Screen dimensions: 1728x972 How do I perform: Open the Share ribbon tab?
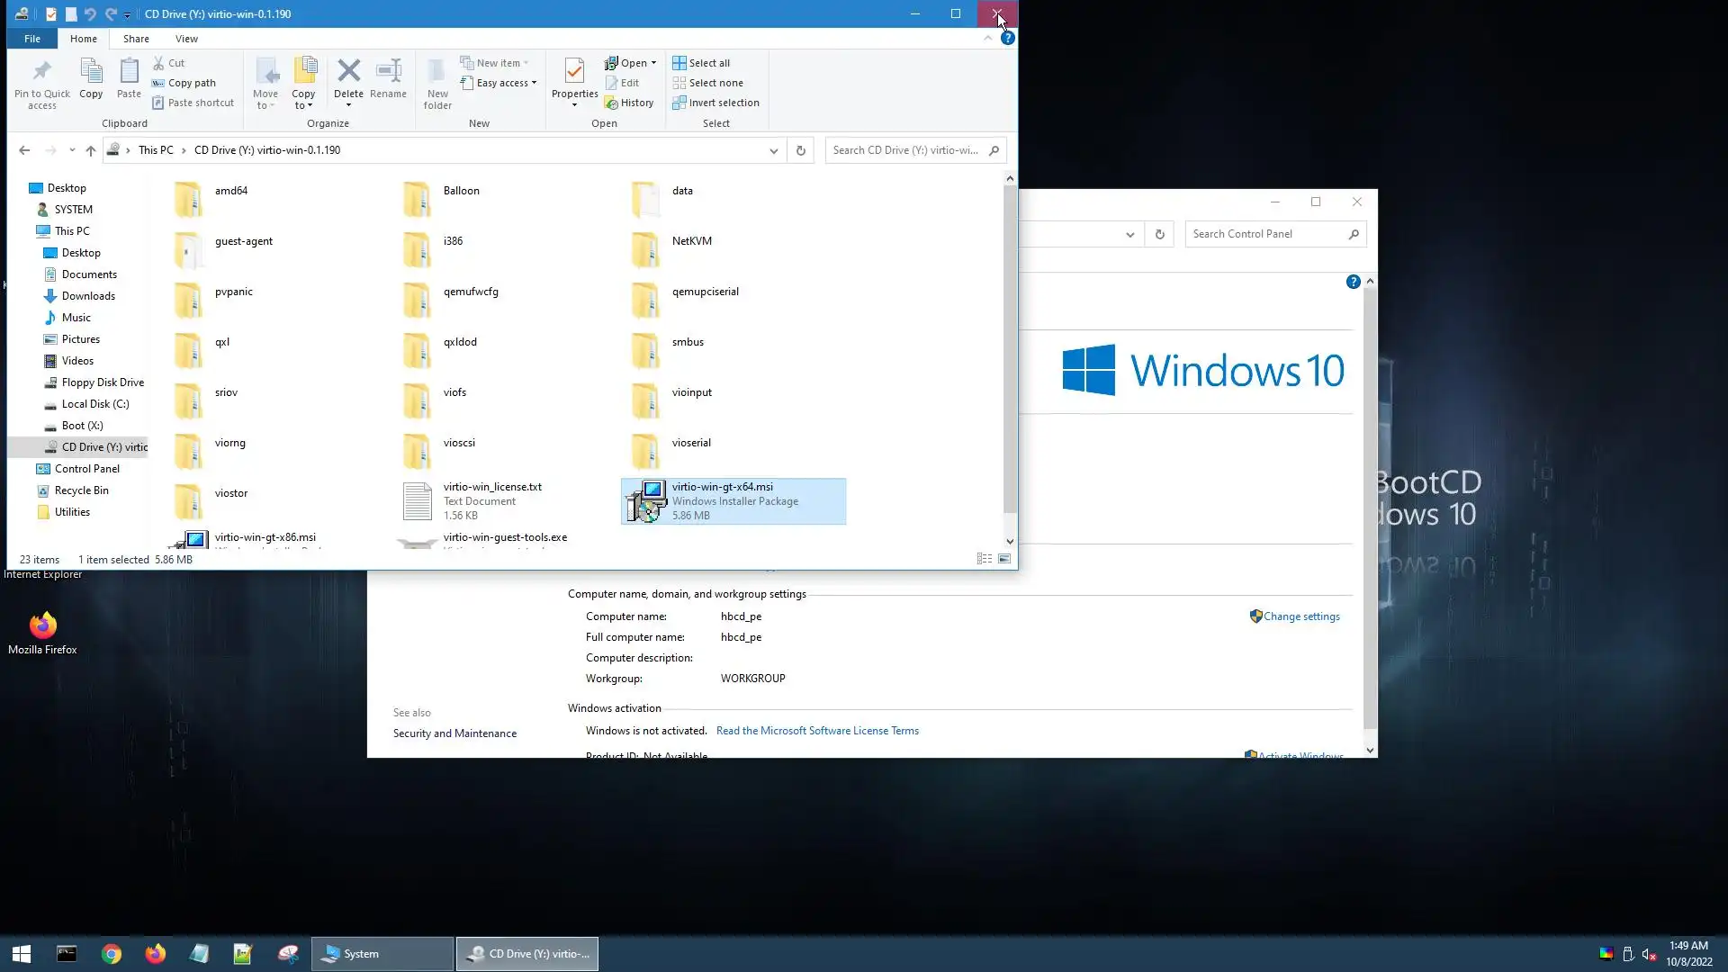[136, 39]
